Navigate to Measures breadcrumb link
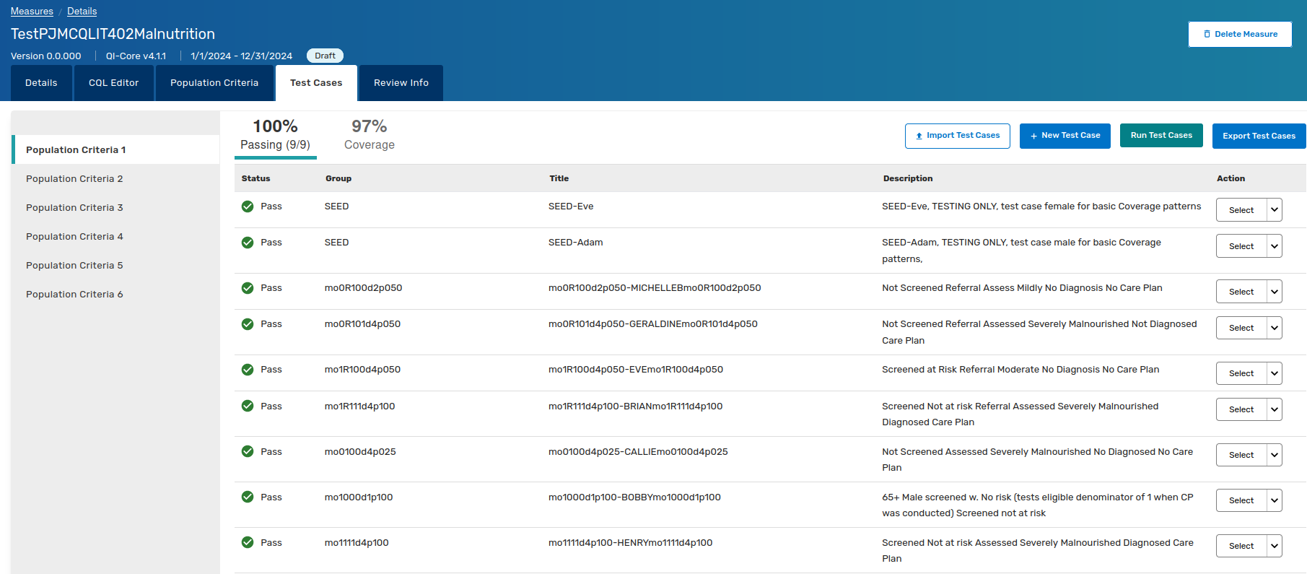Image resolution: width=1307 pixels, height=574 pixels. [32, 12]
